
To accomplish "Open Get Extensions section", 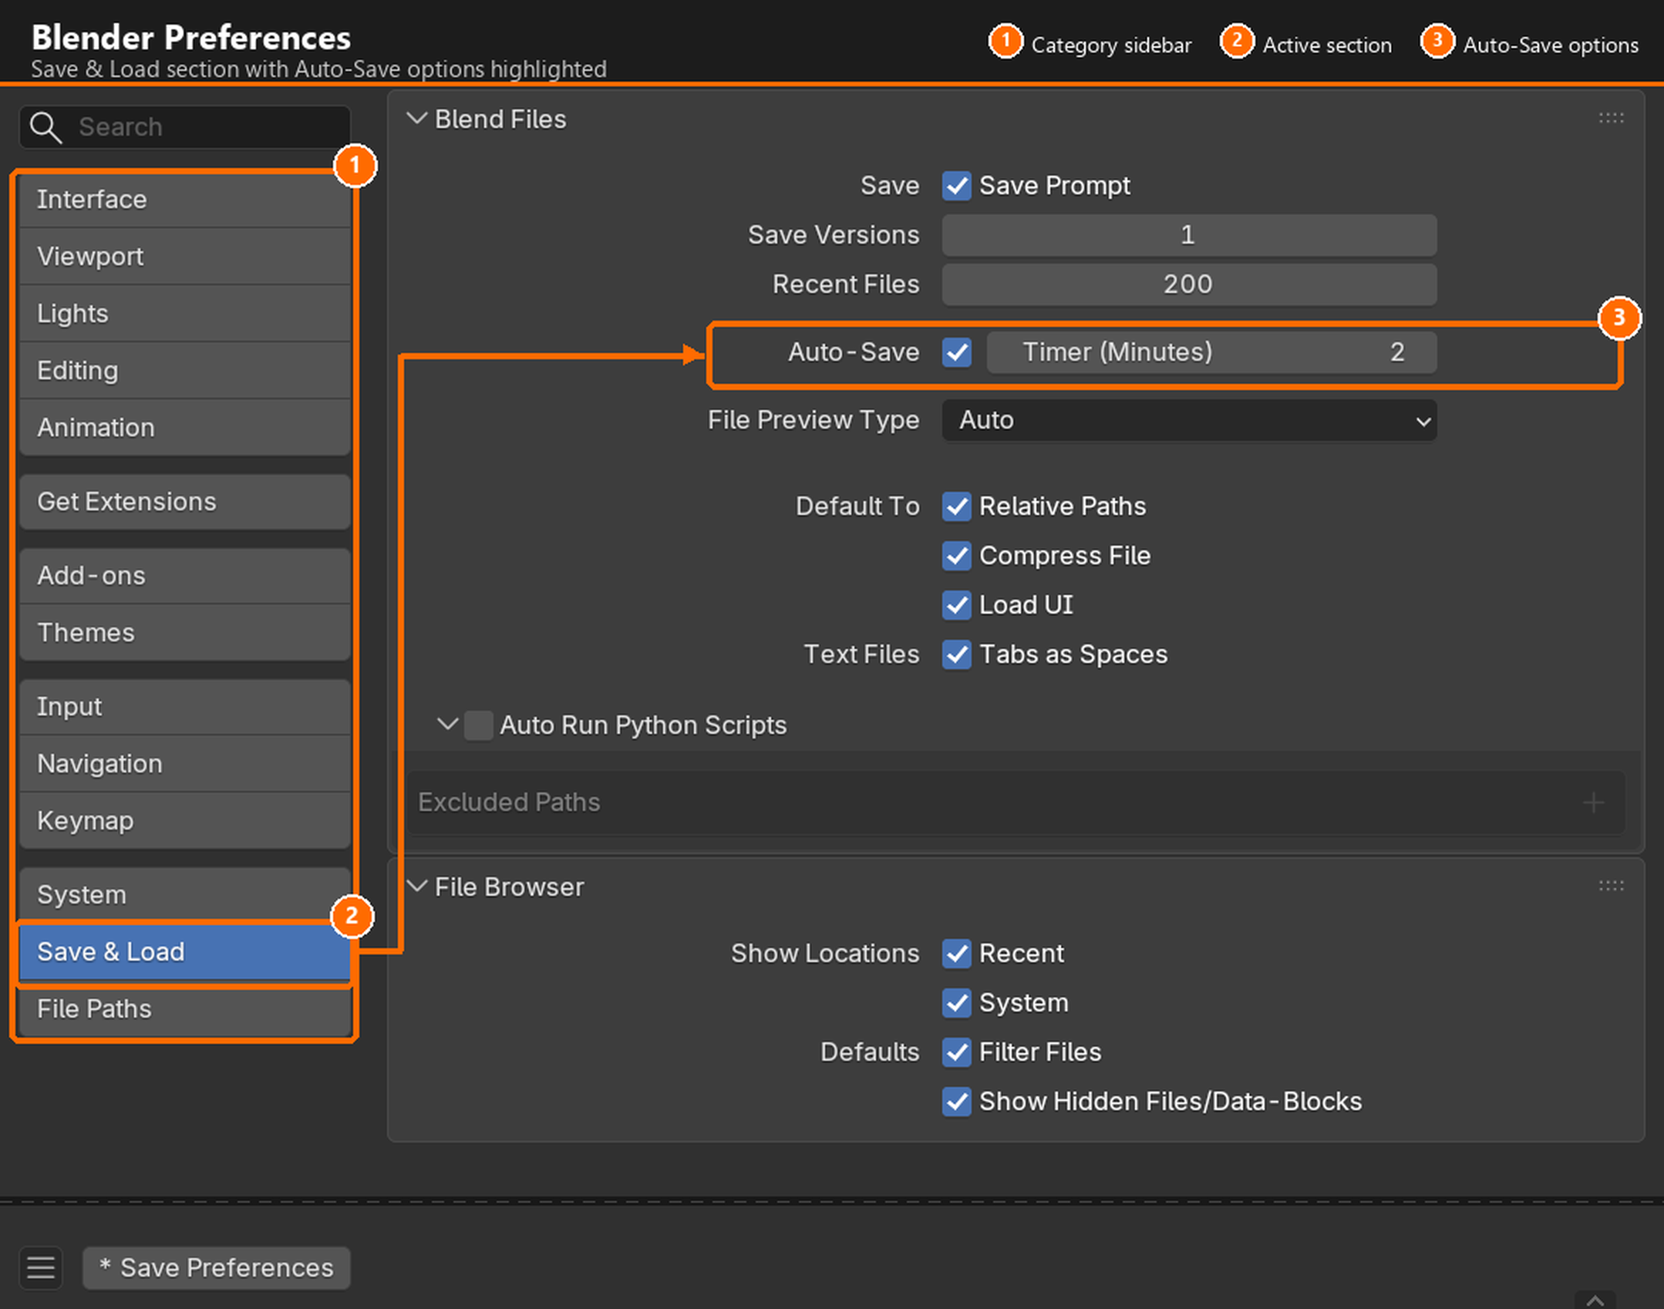I will 185,502.
